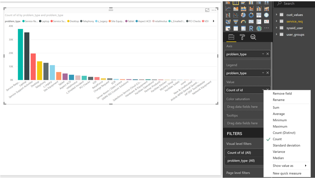
Task: Choose Remove field from context menu
Action: [287, 94]
